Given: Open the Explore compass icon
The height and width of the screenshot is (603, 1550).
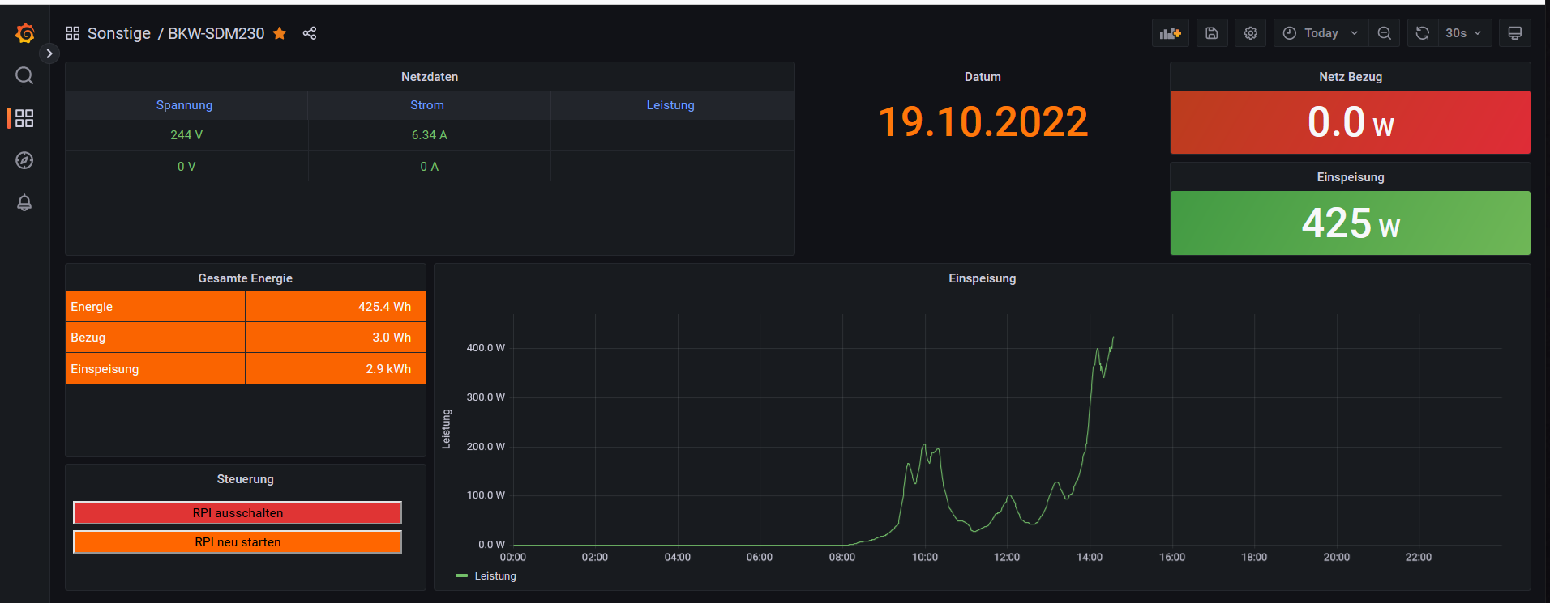Looking at the screenshot, I should click(x=24, y=160).
